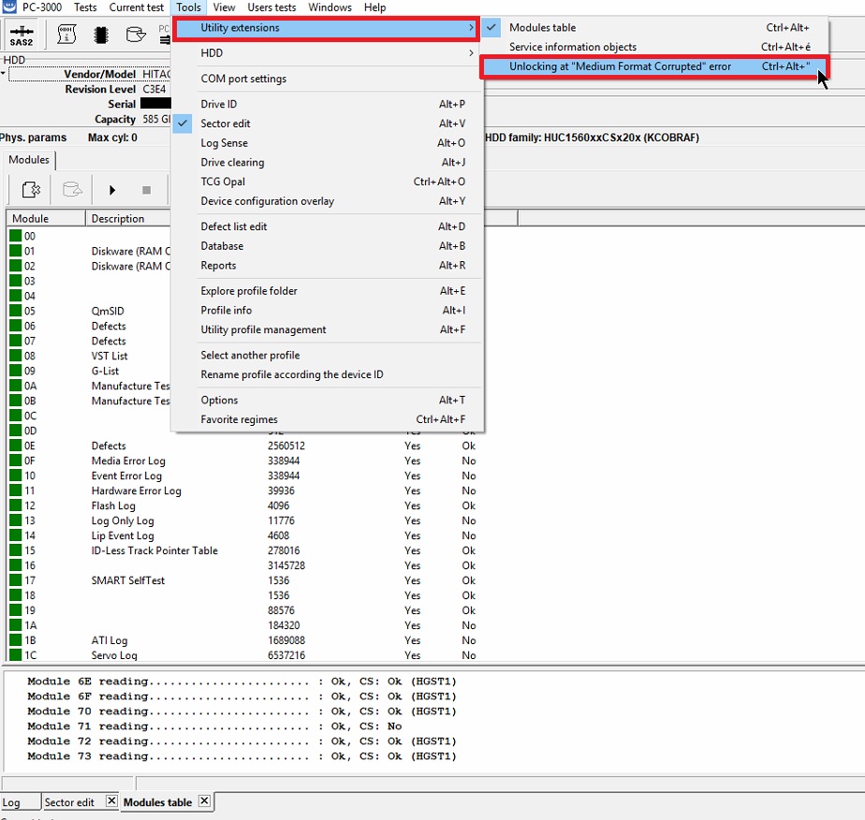Choose Explore profile folder

tap(328, 290)
